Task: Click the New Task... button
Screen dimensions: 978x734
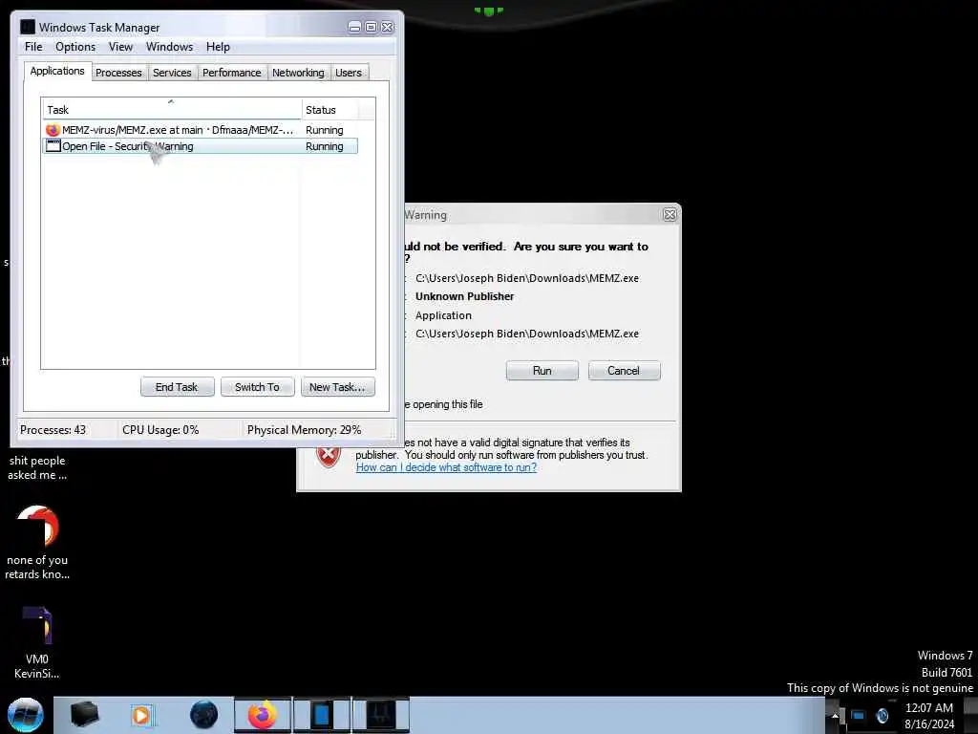Action: pos(337,387)
